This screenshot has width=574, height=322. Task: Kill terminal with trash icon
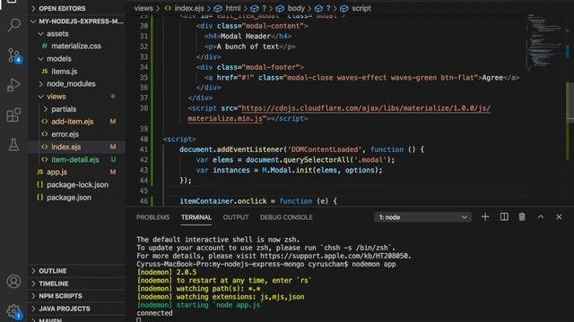pos(522,216)
